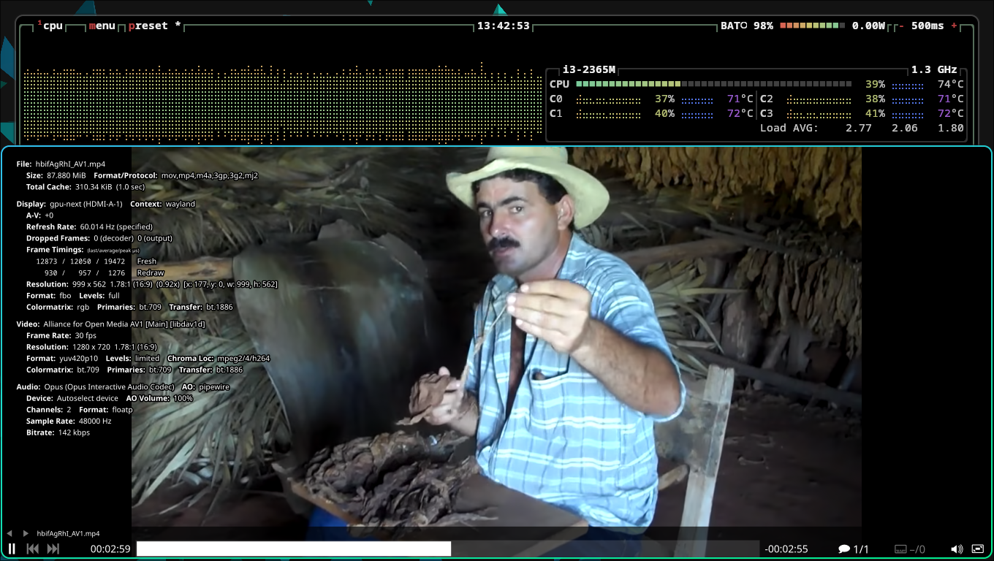Viewport: 994px width, 561px height.
Task: Click the total CPU usage bar
Action: [x=713, y=84]
